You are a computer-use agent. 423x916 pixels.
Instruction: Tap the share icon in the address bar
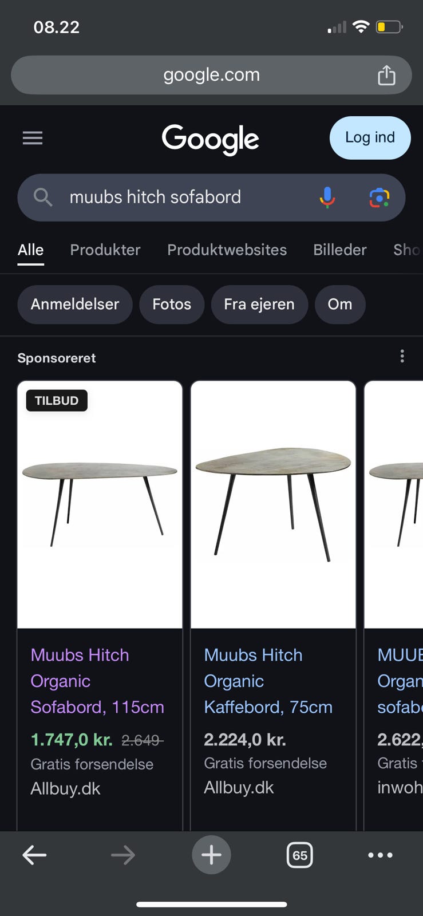(387, 74)
